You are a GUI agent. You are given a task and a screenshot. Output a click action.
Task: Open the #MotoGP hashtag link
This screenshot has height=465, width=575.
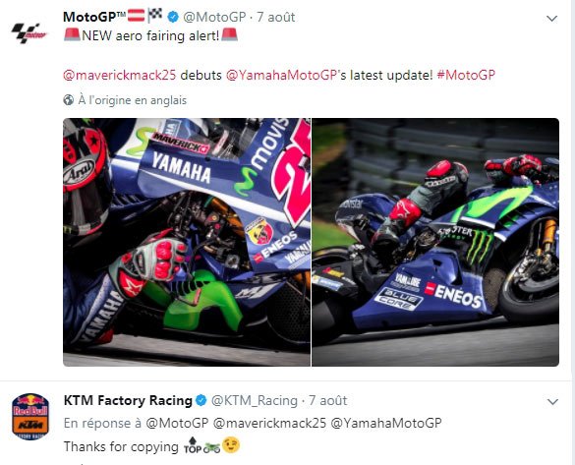pyautogui.click(x=466, y=75)
